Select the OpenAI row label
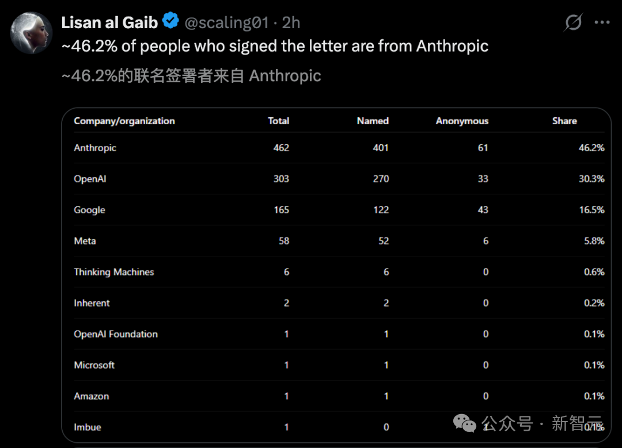Viewport: 622px width, 448px height. (90, 179)
